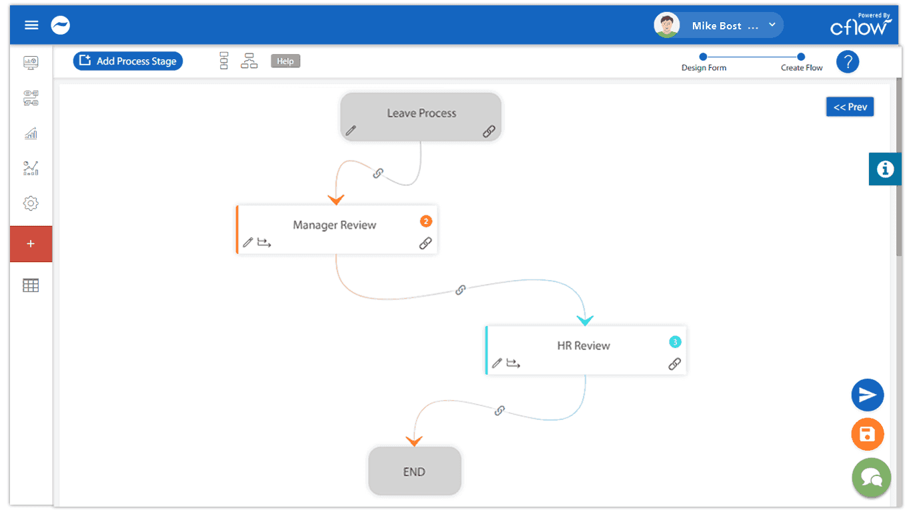Screen dimensions: 911x512
Task: Click the Add Process Stage button
Action: 128,61
